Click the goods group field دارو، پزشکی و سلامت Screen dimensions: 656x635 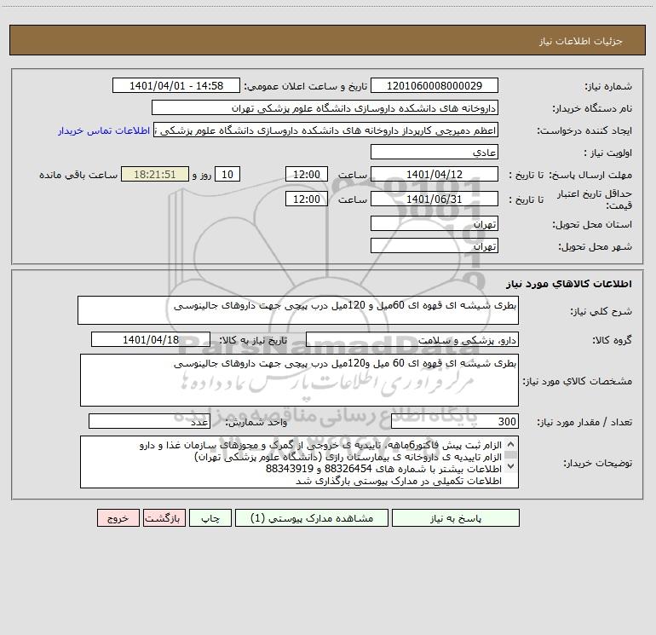pos(412,340)
